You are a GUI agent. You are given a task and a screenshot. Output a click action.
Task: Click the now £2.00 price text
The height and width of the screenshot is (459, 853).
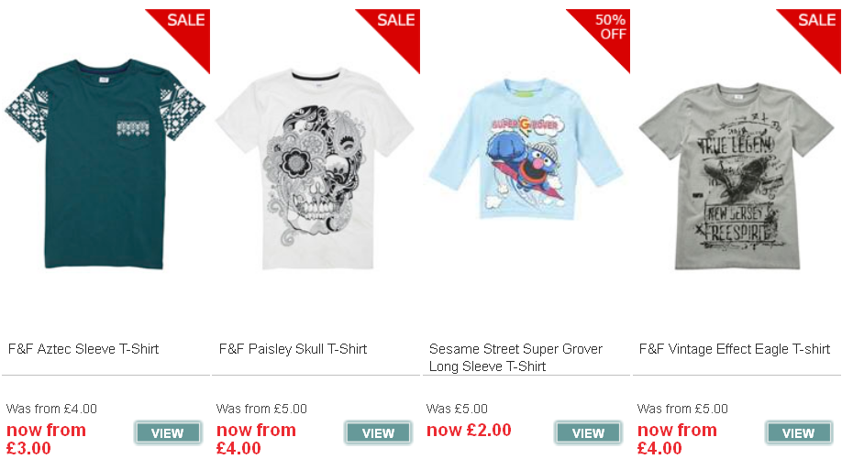(469, 431)
